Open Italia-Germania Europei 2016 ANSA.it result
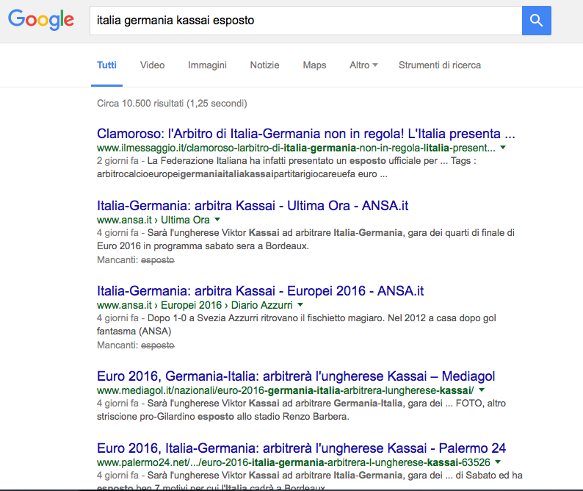 pyautogui.click(x=260, y=291)
